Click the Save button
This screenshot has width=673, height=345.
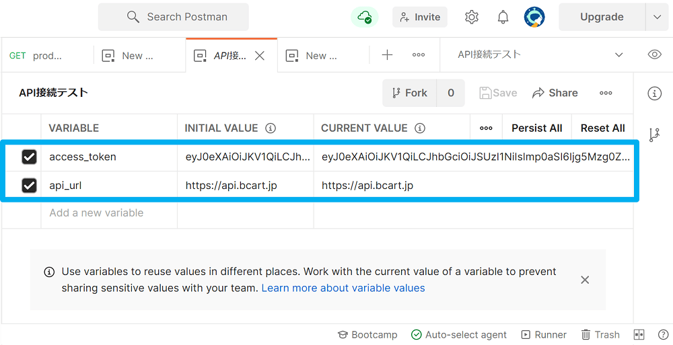(498, 93)
